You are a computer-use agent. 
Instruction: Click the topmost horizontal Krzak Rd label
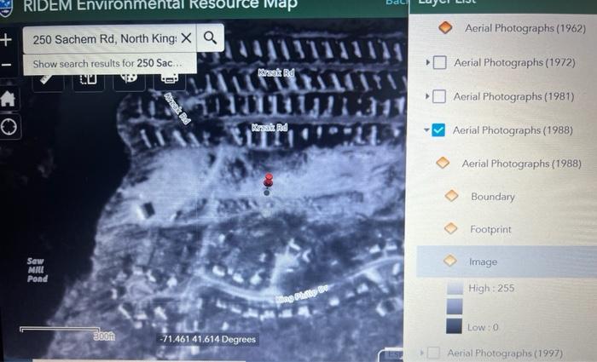coord(276,72)
